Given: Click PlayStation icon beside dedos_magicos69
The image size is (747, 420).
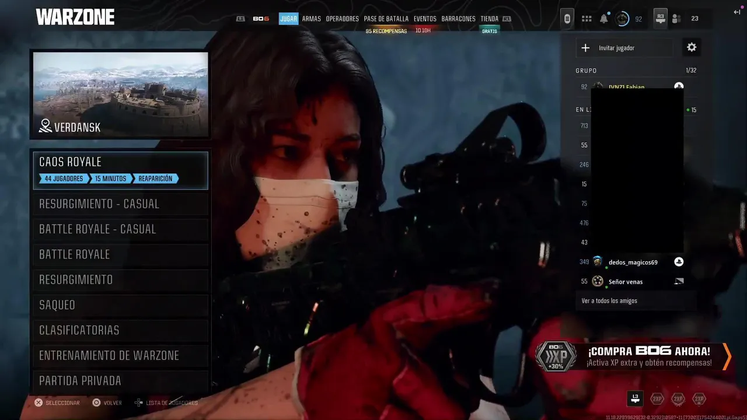Looking at the screenshot, I should click(679, 262).
